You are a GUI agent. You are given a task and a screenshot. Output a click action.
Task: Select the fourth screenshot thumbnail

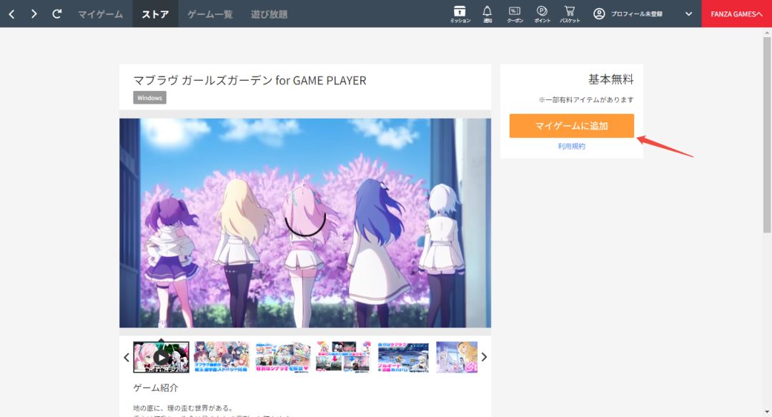(x=344, y=357)
